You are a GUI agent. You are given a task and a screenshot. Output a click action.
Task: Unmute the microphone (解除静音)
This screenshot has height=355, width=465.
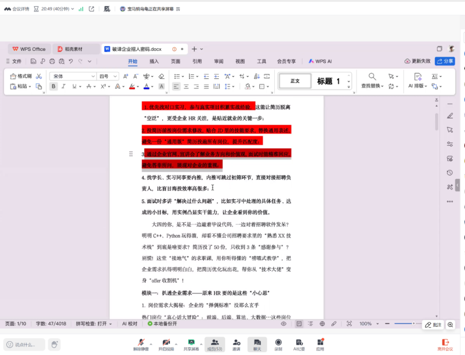141,344
